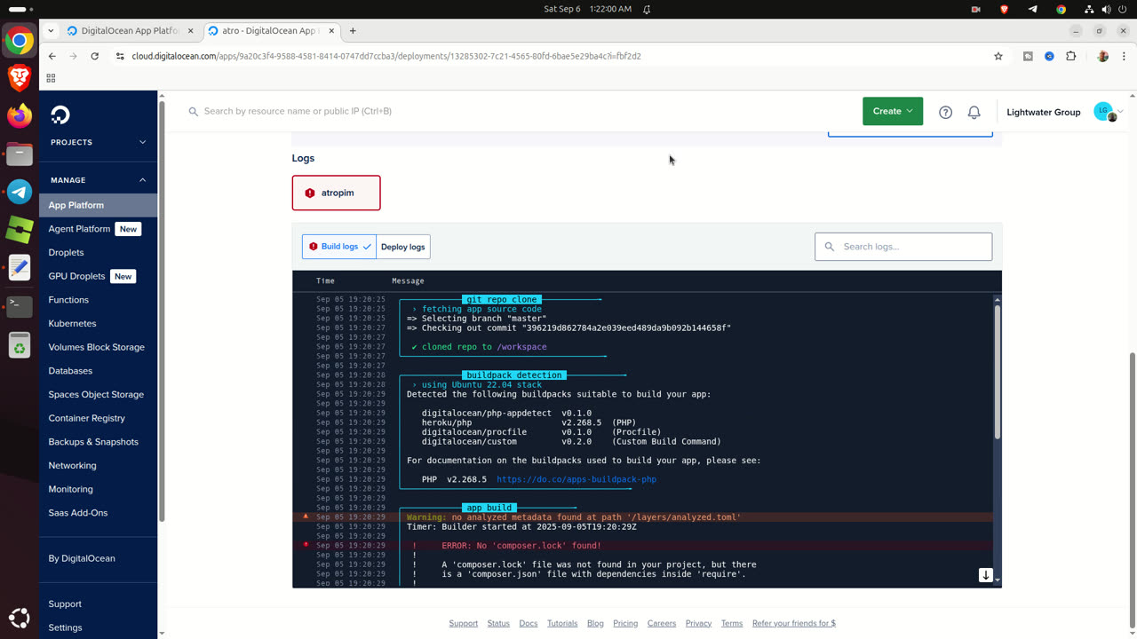This screenshot has width=1137, height=639.
Task: Open the text editor from the dock
Action: click(x=20, y=268)
